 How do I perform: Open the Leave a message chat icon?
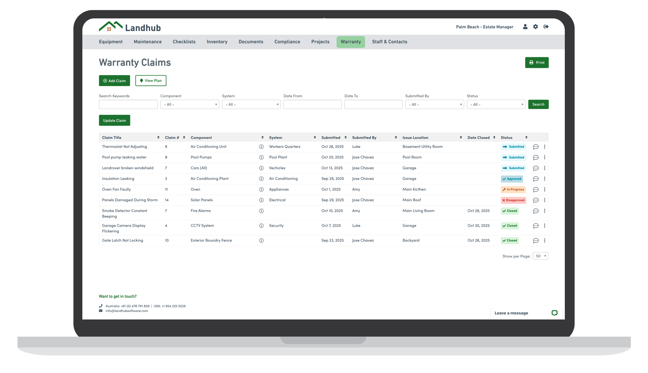click(x=554, y=313)
